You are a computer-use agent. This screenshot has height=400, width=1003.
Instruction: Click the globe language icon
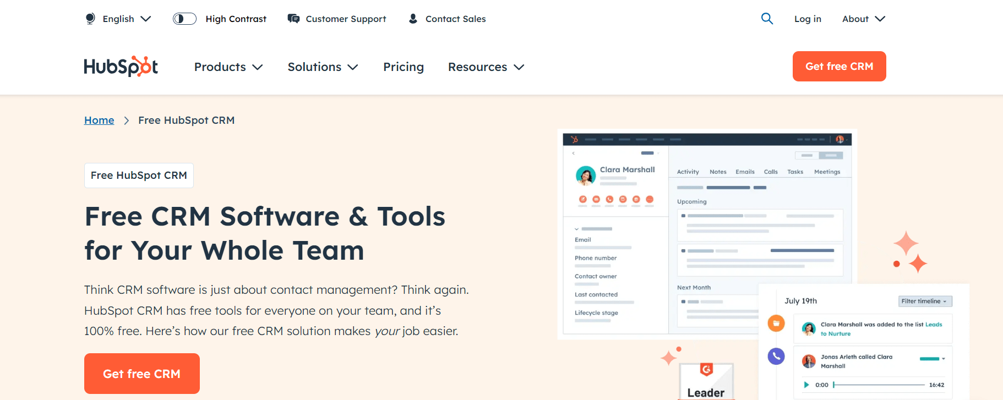90,19
